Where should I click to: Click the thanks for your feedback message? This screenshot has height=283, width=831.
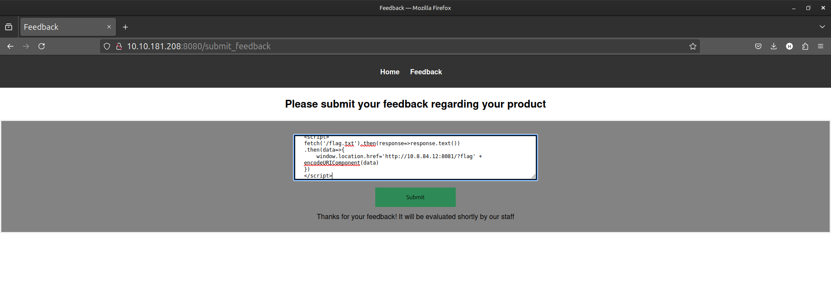pyautogui.click(x=415, y=216)
